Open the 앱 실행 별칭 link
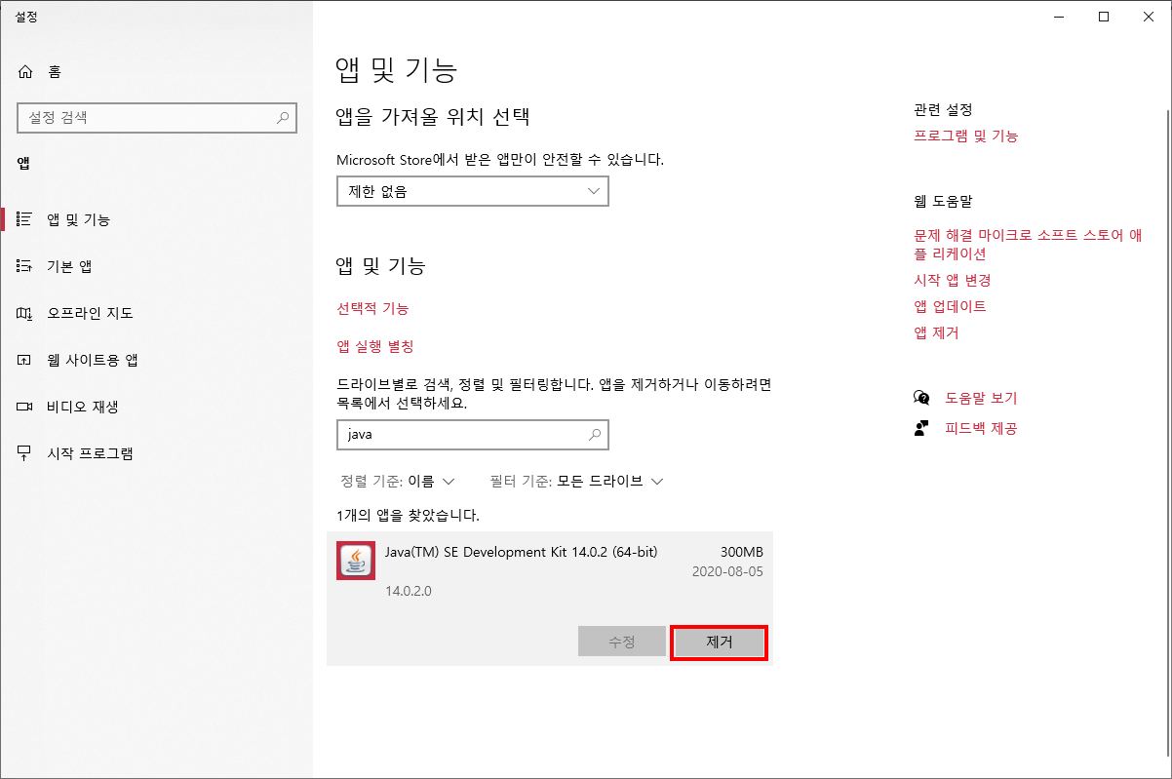The height and width of the screenshot is (779, 1172). (x=375, y=346)
